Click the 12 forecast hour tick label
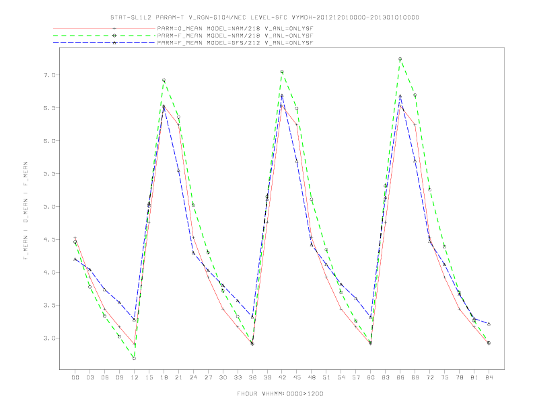Image resolution: width=533 pixels, height=411 pixels. (x=135, y=377)
